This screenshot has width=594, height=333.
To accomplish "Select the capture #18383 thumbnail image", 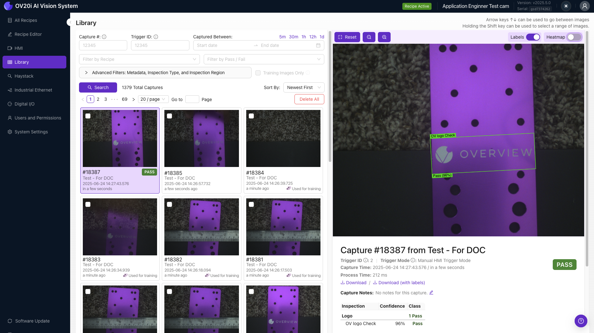I will click(120, 227).
